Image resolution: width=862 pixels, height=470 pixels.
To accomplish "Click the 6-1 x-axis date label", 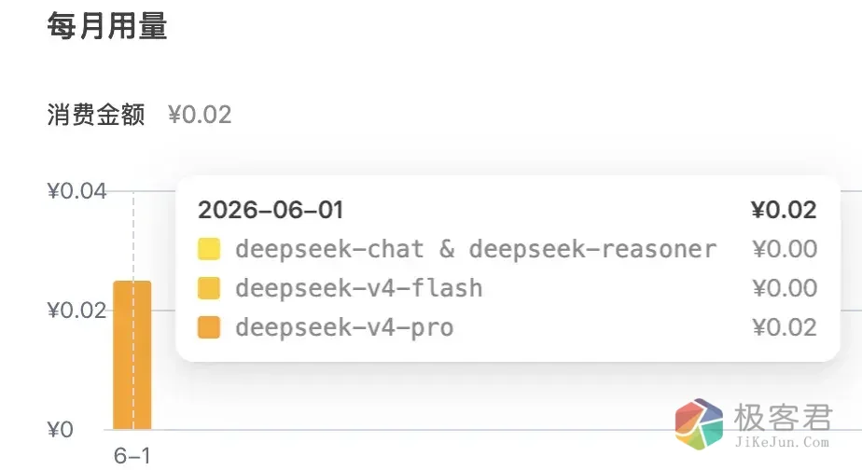I will pyautogui.click(x=132, y=456).
